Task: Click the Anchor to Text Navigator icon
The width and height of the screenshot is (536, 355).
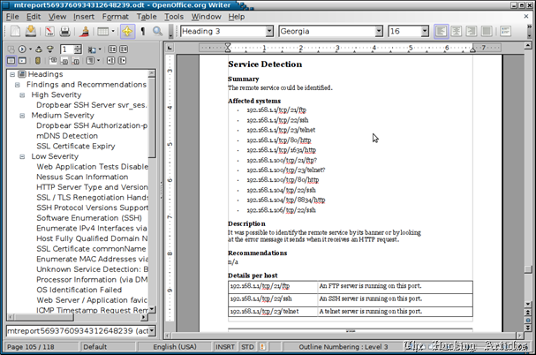Action: click(76, 61)
